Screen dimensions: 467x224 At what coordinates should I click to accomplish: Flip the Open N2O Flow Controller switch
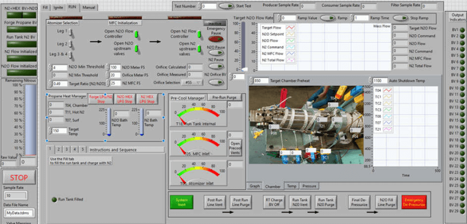pos(136,34)
